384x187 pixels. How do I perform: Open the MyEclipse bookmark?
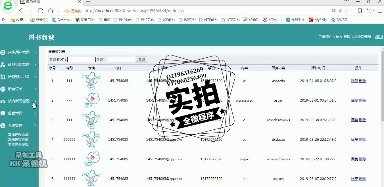coord(318,20)
